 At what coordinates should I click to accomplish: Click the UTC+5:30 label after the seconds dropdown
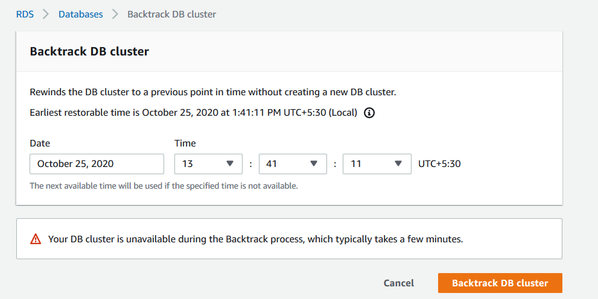tap(439, 163)
